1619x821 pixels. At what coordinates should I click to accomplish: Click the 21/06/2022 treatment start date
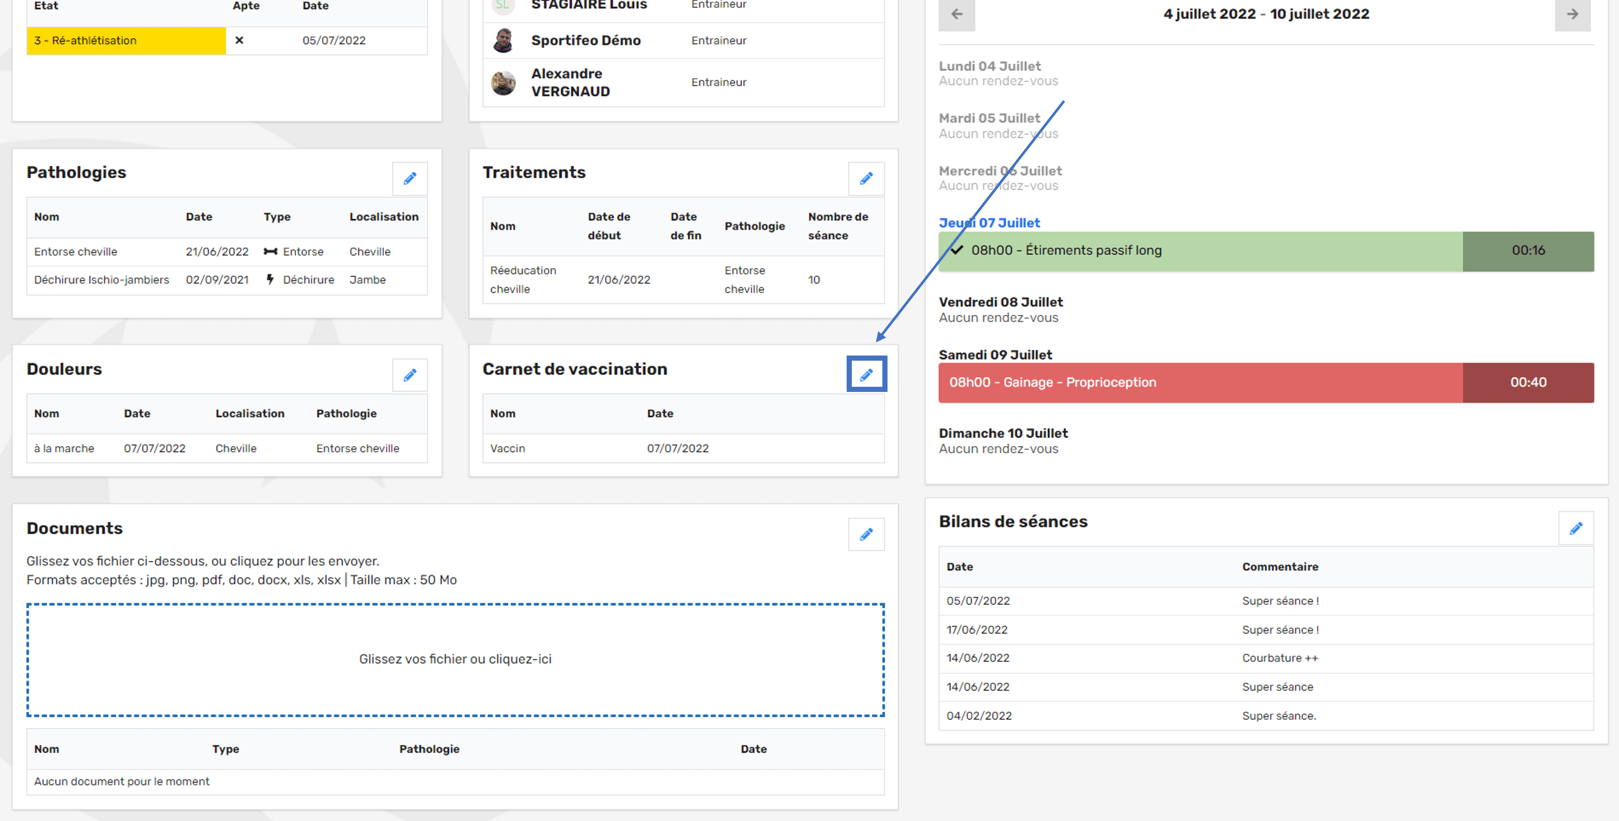click(619, 279)
